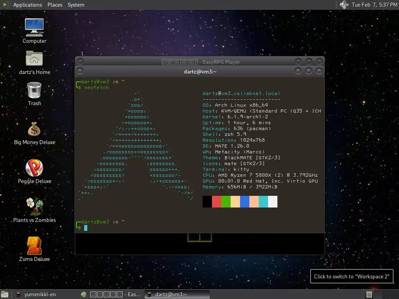Close the EasyRPG Player window
Screen dimensions: 399x299
[319, 61]
